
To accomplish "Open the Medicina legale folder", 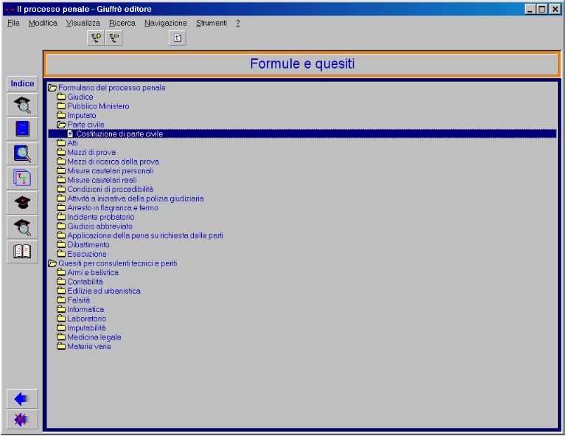I will coord(88,337).
